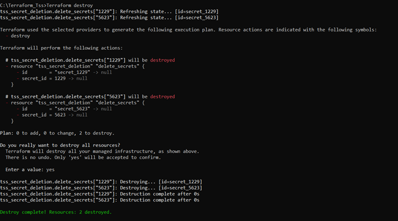This screenshot has height=221, width=398.
Task: Click the 'Destroying... [id=secret_5623]' line
Action: pos(101,188)
